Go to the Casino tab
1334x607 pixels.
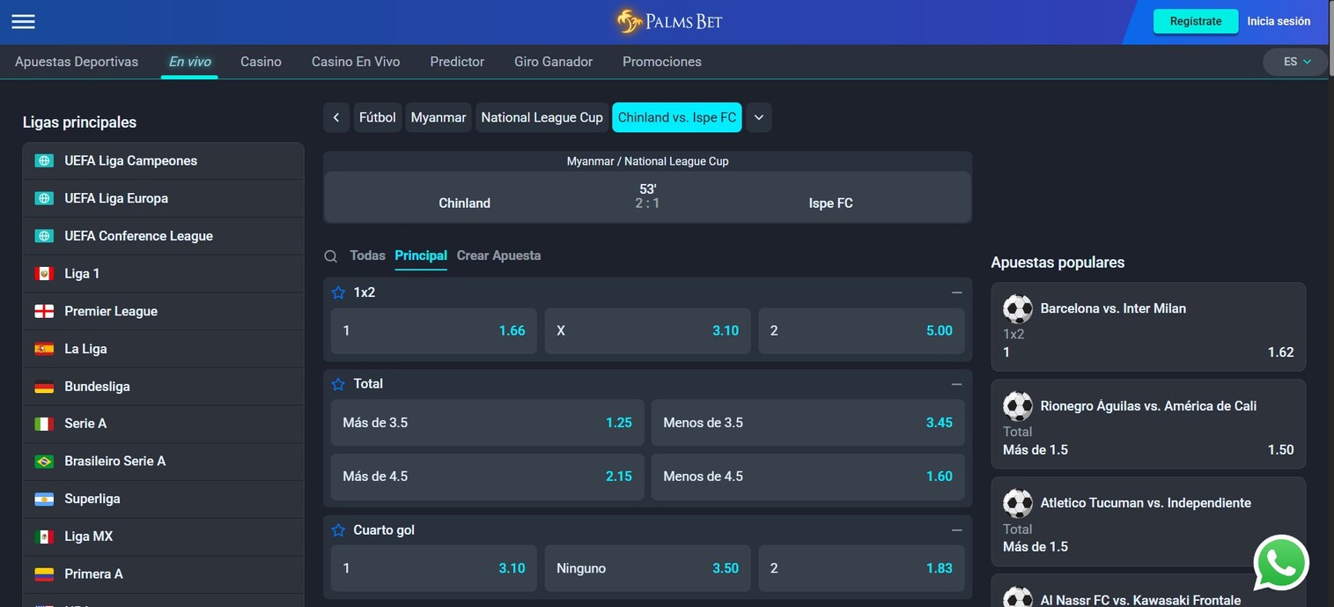261,62
